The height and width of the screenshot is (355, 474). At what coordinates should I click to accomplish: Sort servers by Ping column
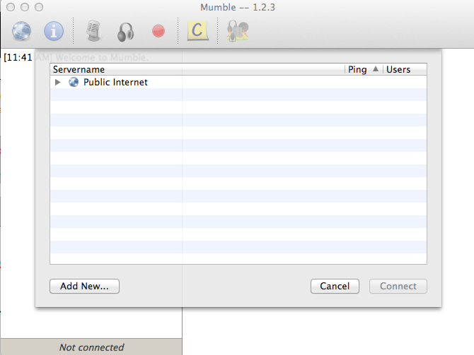pyautogui.click(x=364, y=69)
